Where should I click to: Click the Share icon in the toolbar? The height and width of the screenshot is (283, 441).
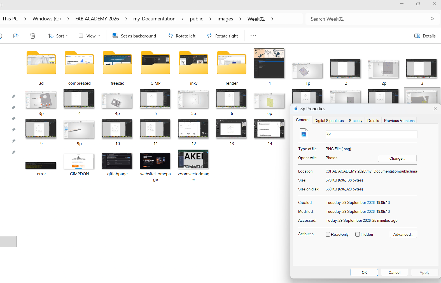16,36
